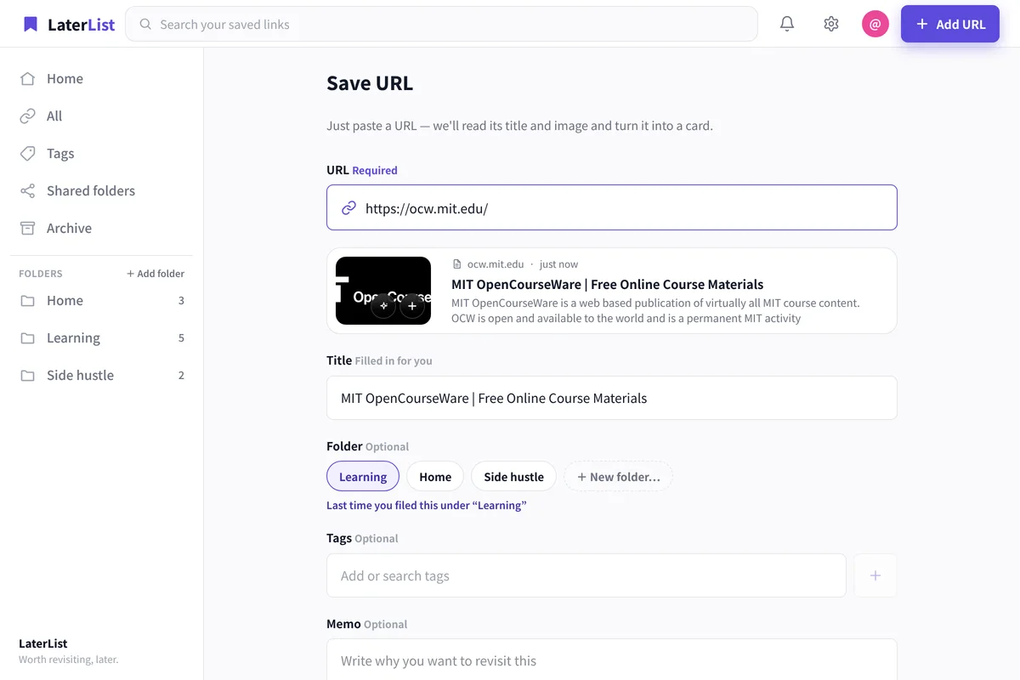The width and height of the screenshot is (1020, 680).
Task: Click the LaterList bookmark logo icon
Action: [31, 24]
